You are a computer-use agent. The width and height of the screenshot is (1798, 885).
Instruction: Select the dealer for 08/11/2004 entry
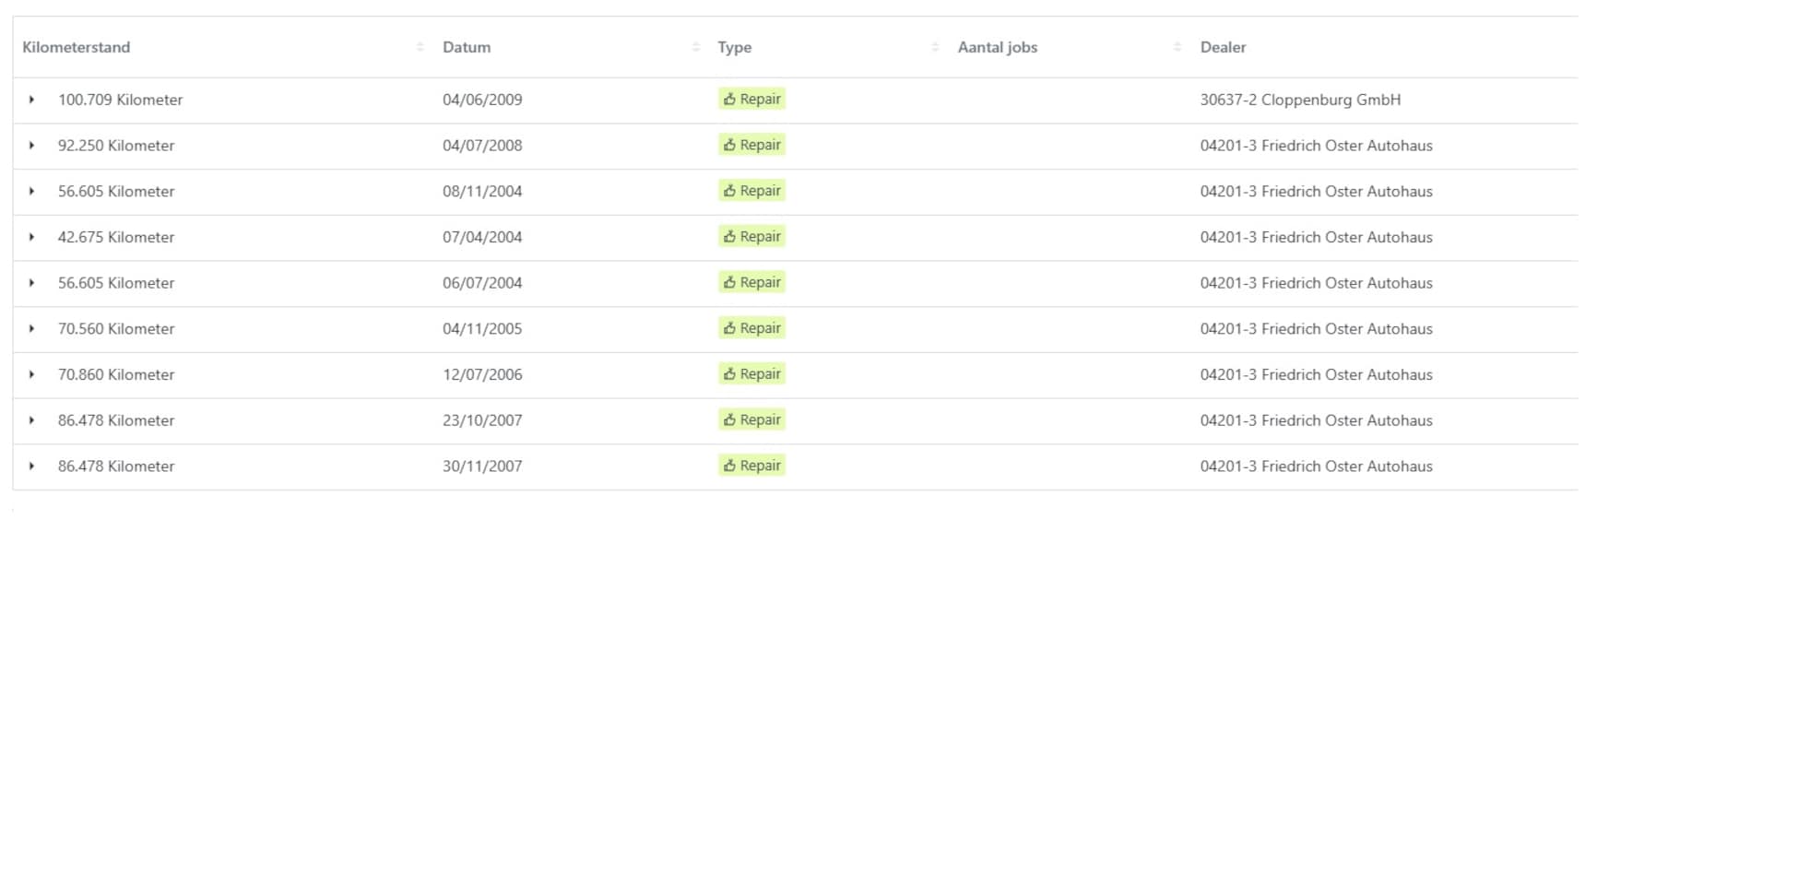point(1316,192)
